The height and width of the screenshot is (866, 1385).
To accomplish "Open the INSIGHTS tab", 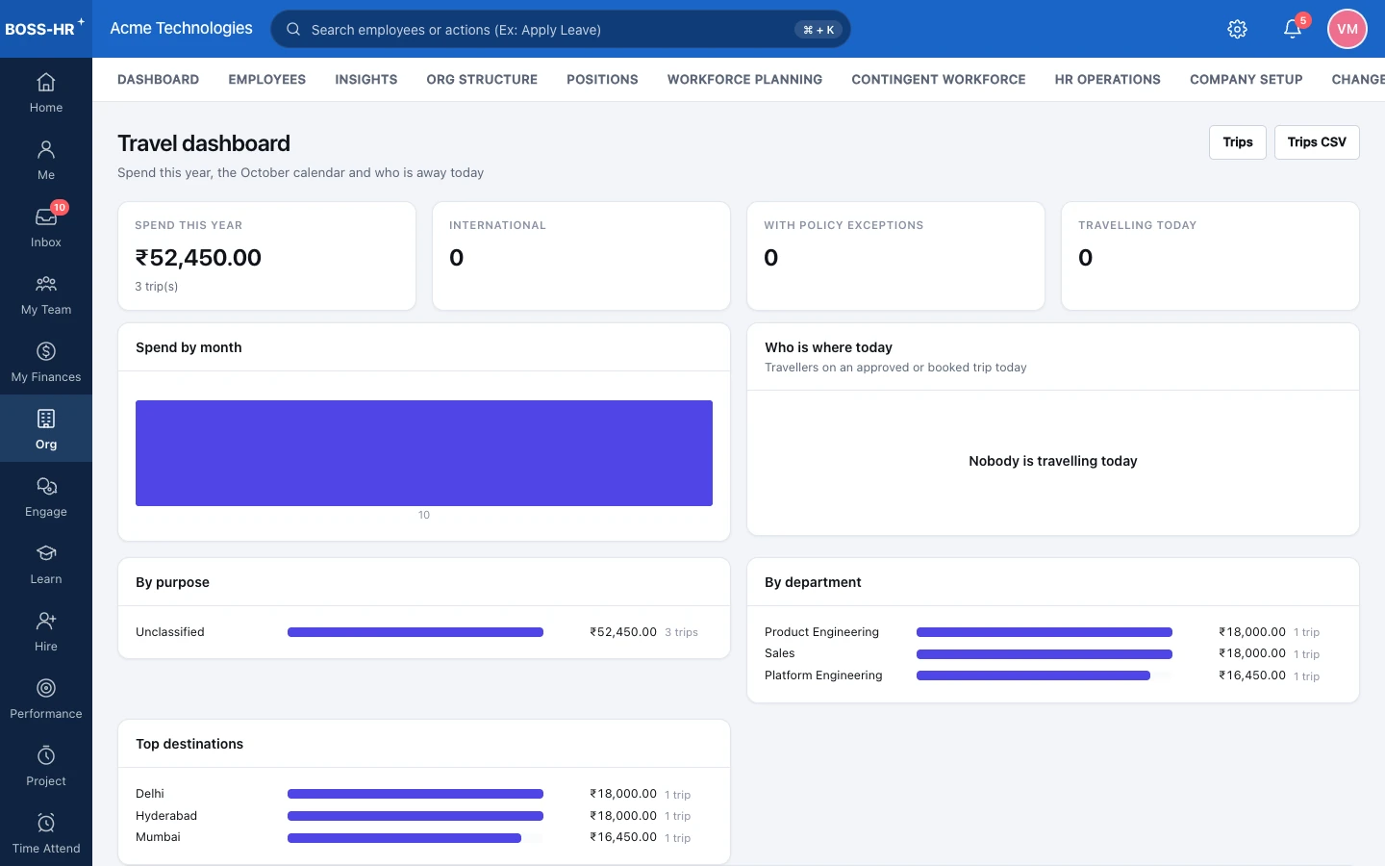I will pyautogui.click(x=366, y=80).
